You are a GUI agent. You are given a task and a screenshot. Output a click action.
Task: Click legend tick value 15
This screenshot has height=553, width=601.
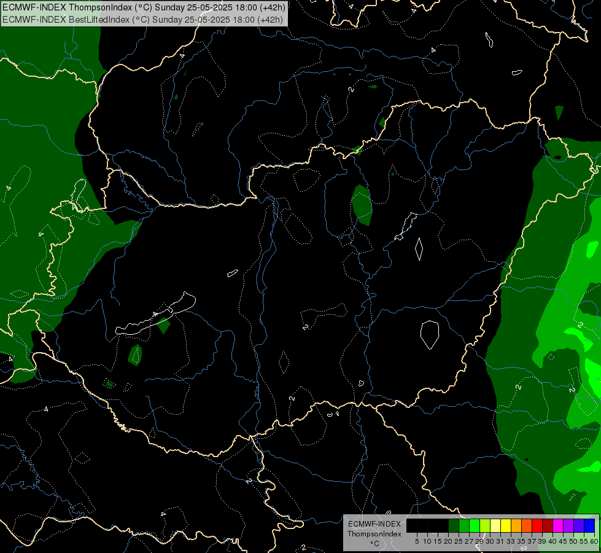(x=438, y=541)
